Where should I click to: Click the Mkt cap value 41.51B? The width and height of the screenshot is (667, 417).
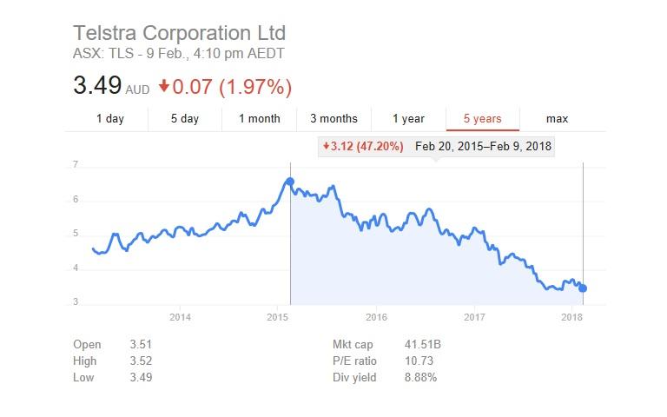(423, 344)
